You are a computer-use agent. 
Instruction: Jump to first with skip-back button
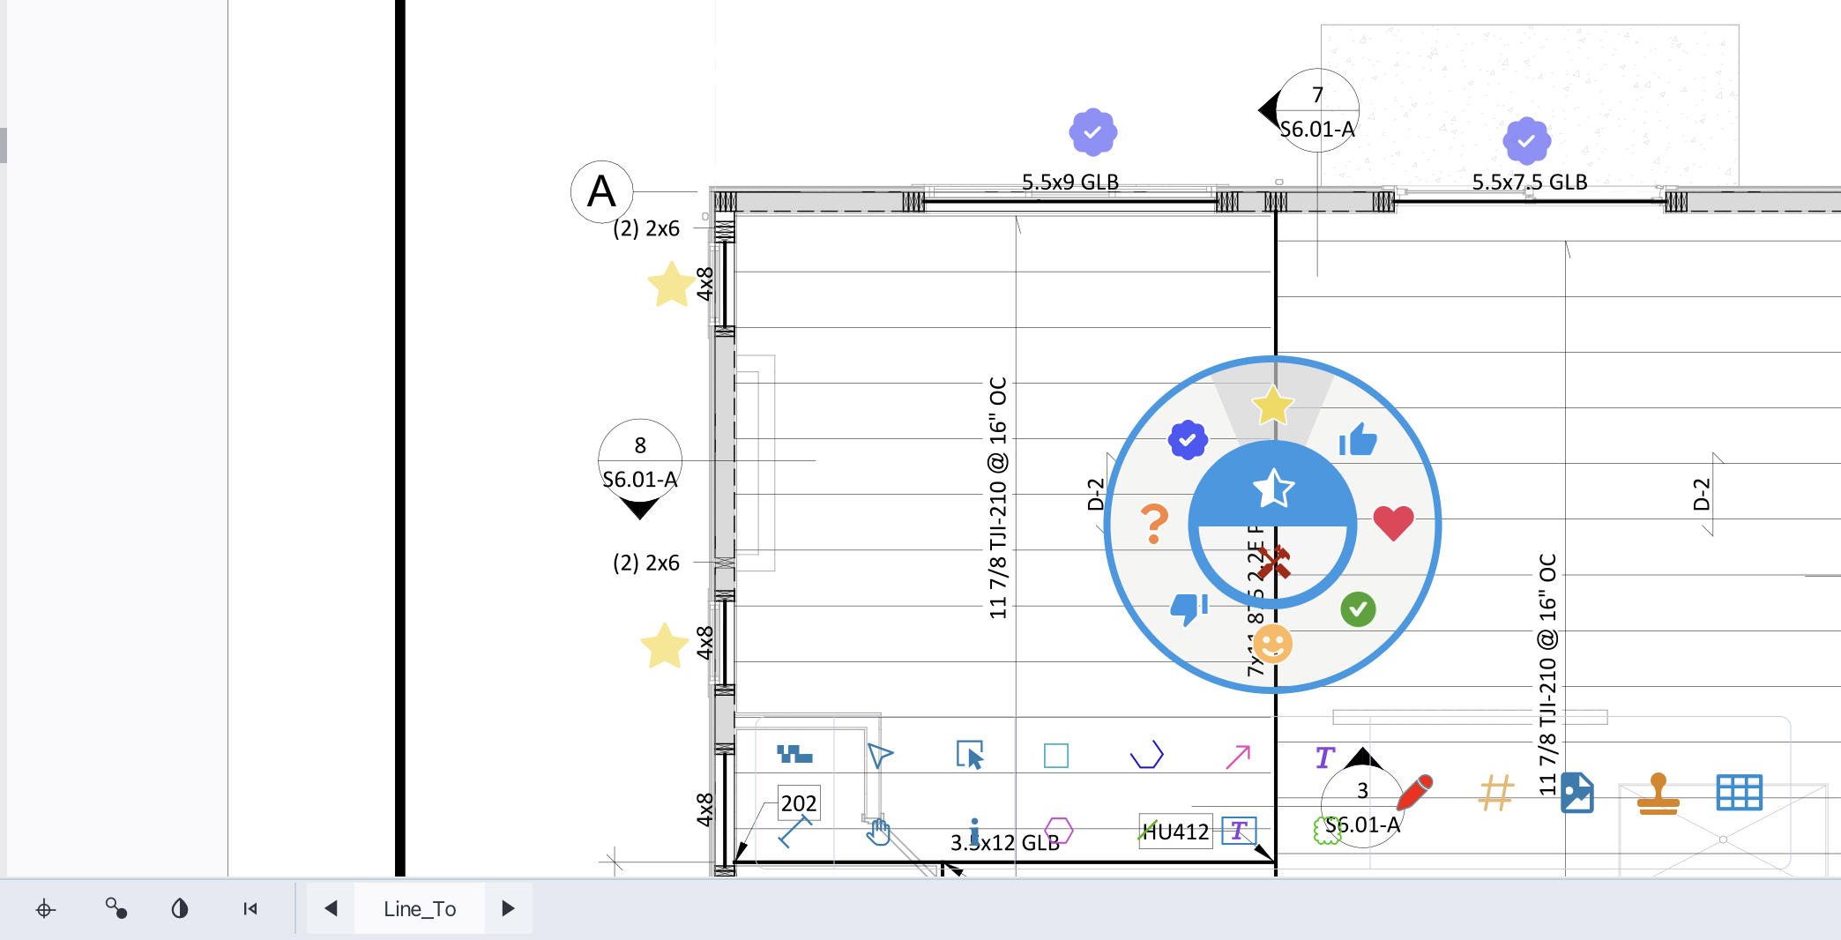(x=250, y=908)
